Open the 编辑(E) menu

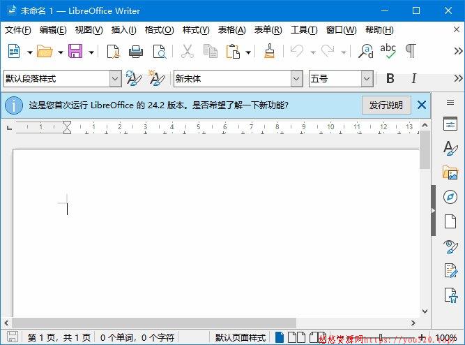point(53,30)
